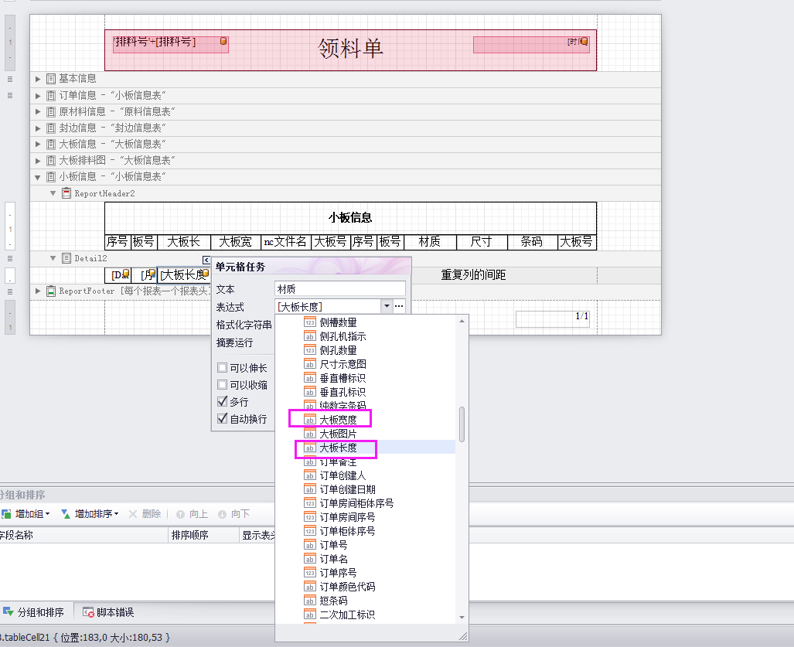Choose 订单序号 from the field list
Viewport: 794px width, 647px height.
coord(339,573)
